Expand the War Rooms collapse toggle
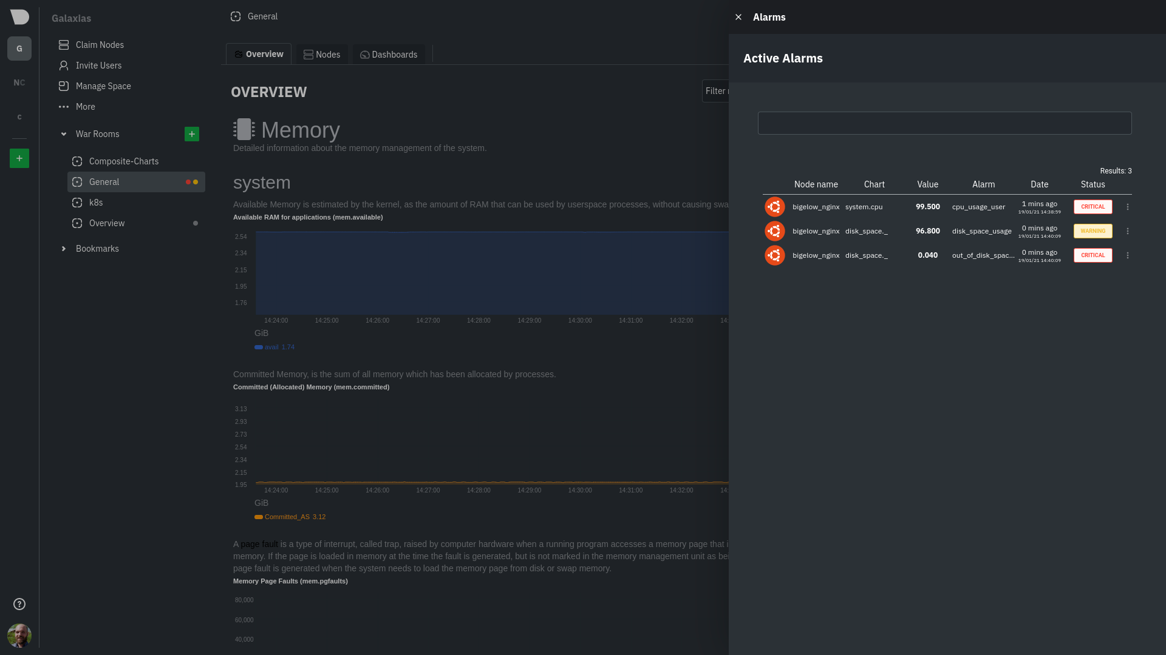1166x655 pixels. click(x=63, y=133)
